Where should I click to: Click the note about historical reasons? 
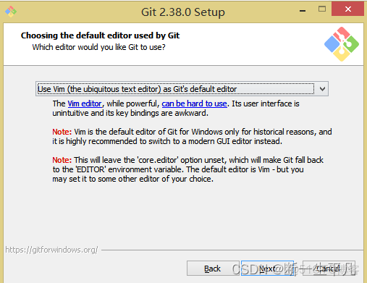(x=192, y=137)
